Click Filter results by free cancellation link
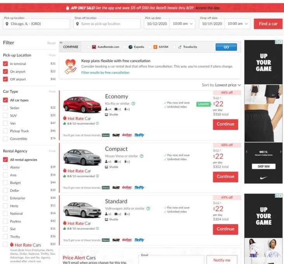The height and width of the screenshot is (264, 284). point(105,73)
